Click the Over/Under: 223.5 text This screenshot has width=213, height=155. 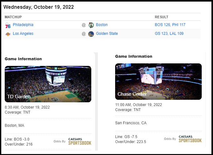[130, 142]
